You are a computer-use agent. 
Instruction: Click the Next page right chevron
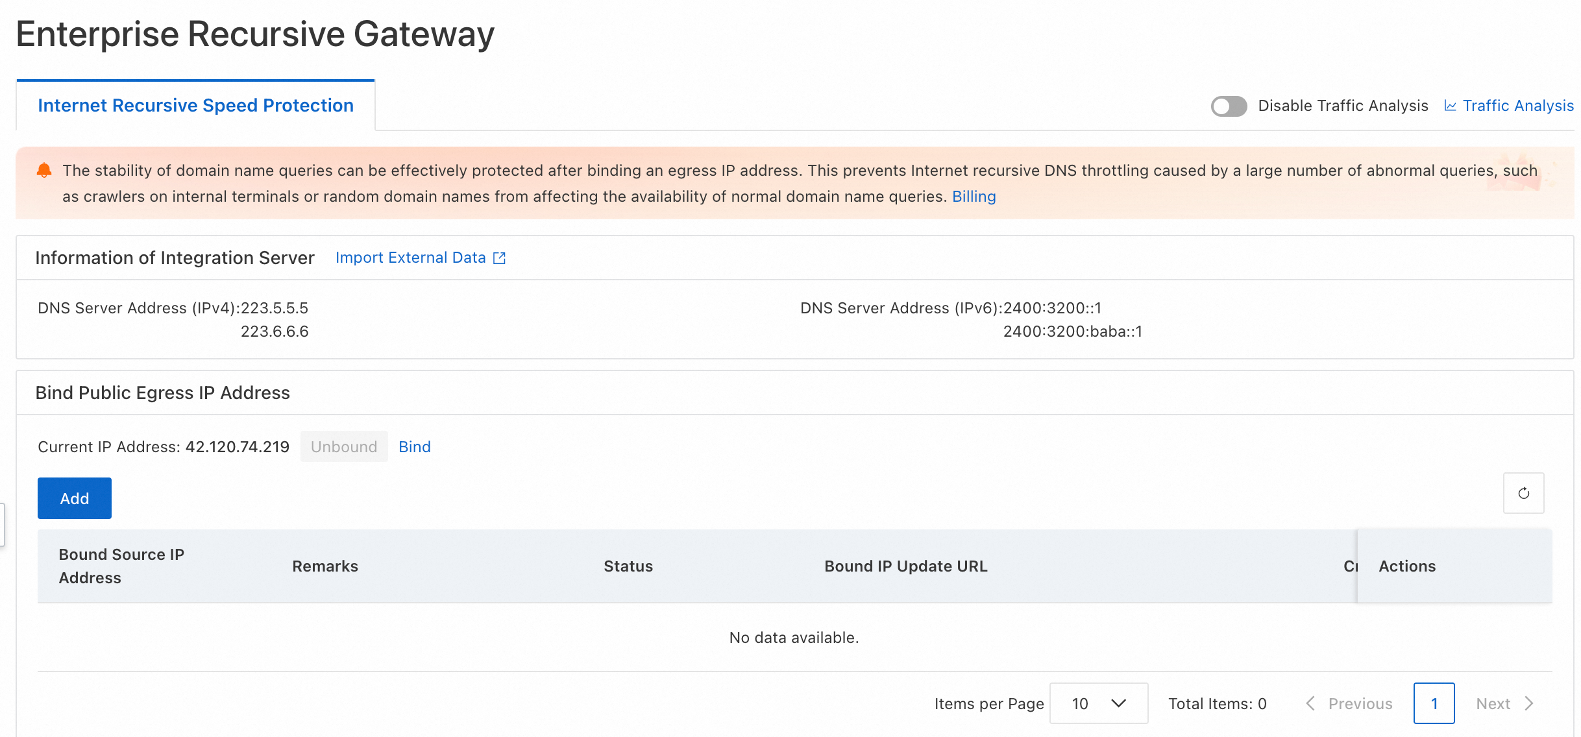[x=1530, y=703]
